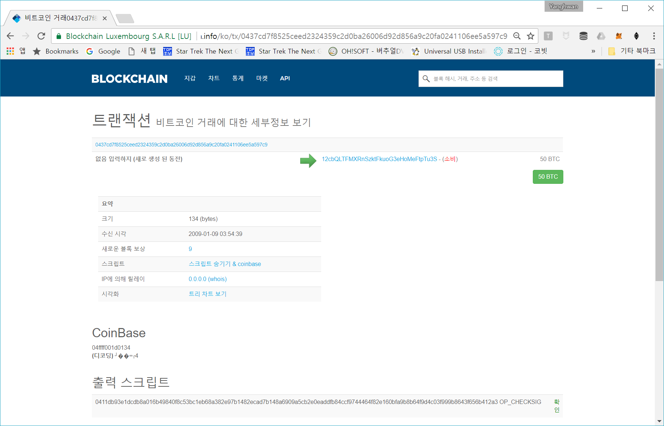Viewport: 664px width, 426px height.
Task: Go back with the browser back arrow
Action: 10,36
